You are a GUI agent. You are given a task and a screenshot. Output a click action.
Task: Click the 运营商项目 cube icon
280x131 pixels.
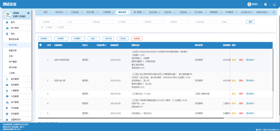(7, 119)
